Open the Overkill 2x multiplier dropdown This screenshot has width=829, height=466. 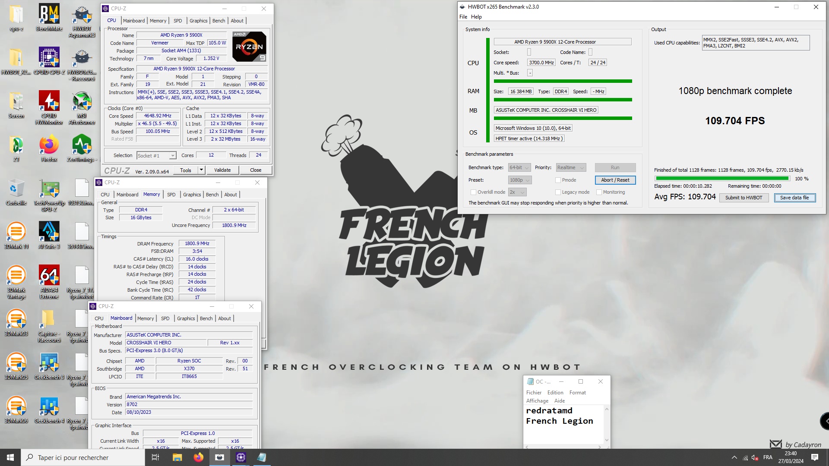(517, 192)
